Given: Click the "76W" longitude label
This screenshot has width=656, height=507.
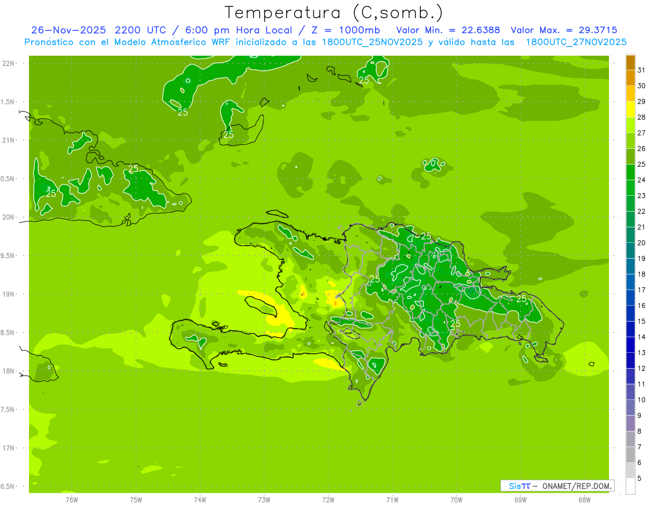Looking at the screenshot, I should 72,500.
